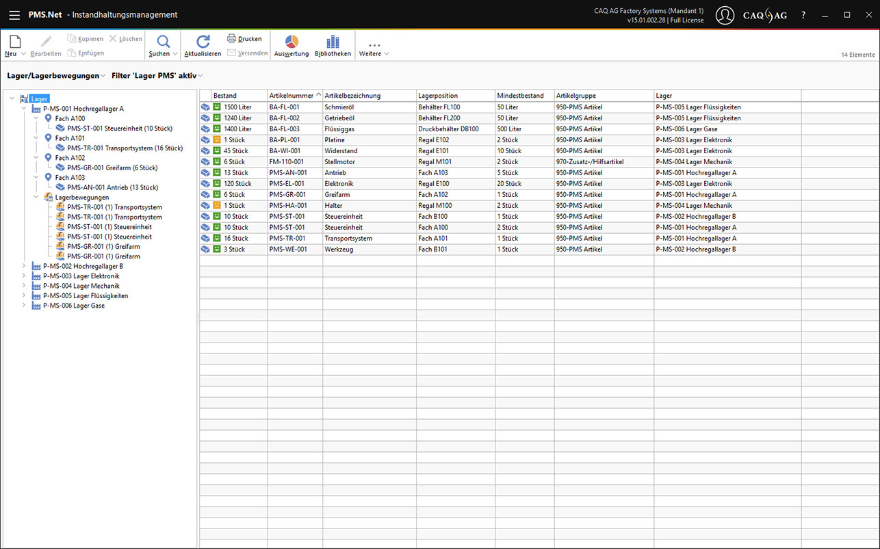This screenshot has width=880, height=549.
Task: Open the hamburger main menu
Action: pos(14,15)
